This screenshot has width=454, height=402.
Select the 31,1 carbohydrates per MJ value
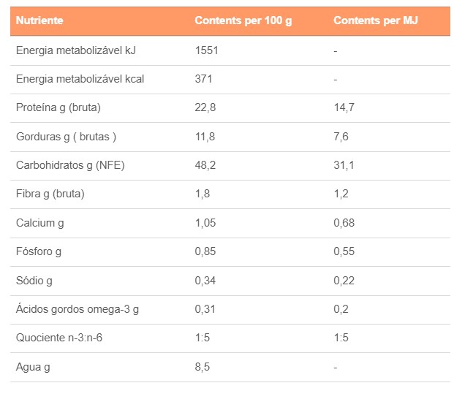[344, 165]
